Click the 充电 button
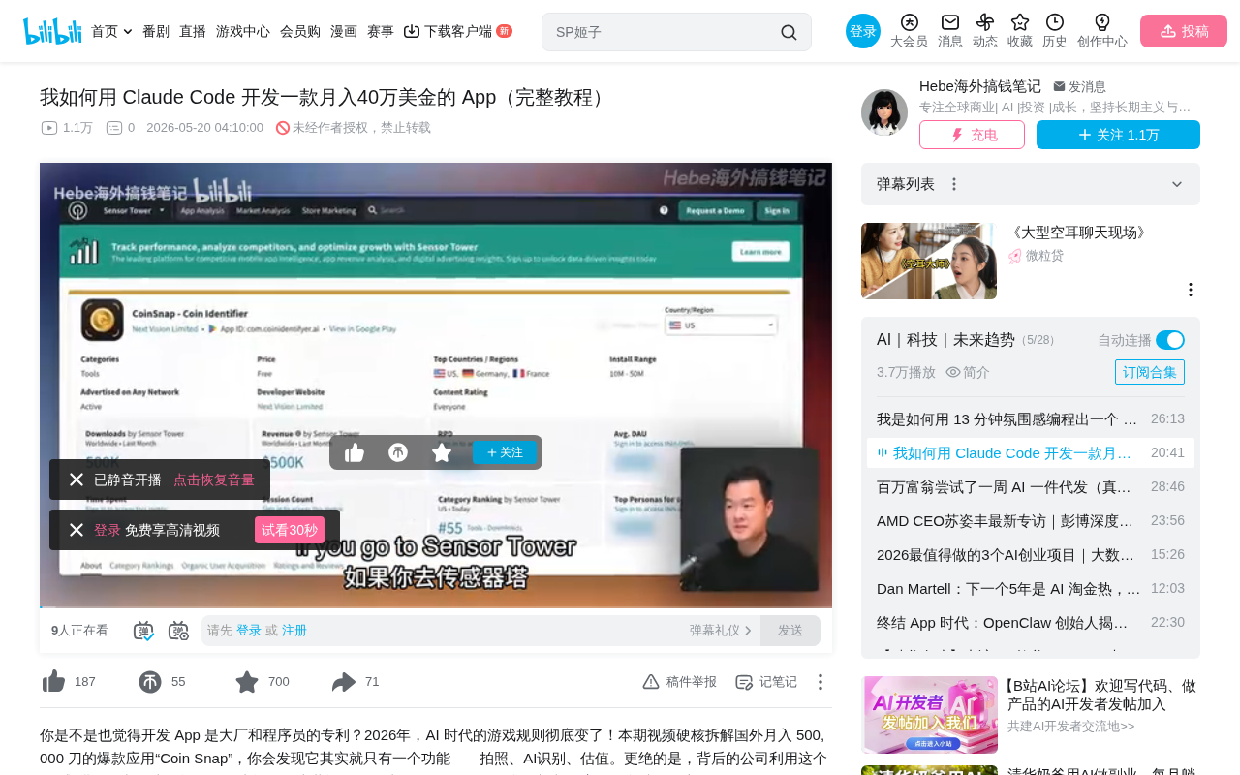 pos(972,135)
